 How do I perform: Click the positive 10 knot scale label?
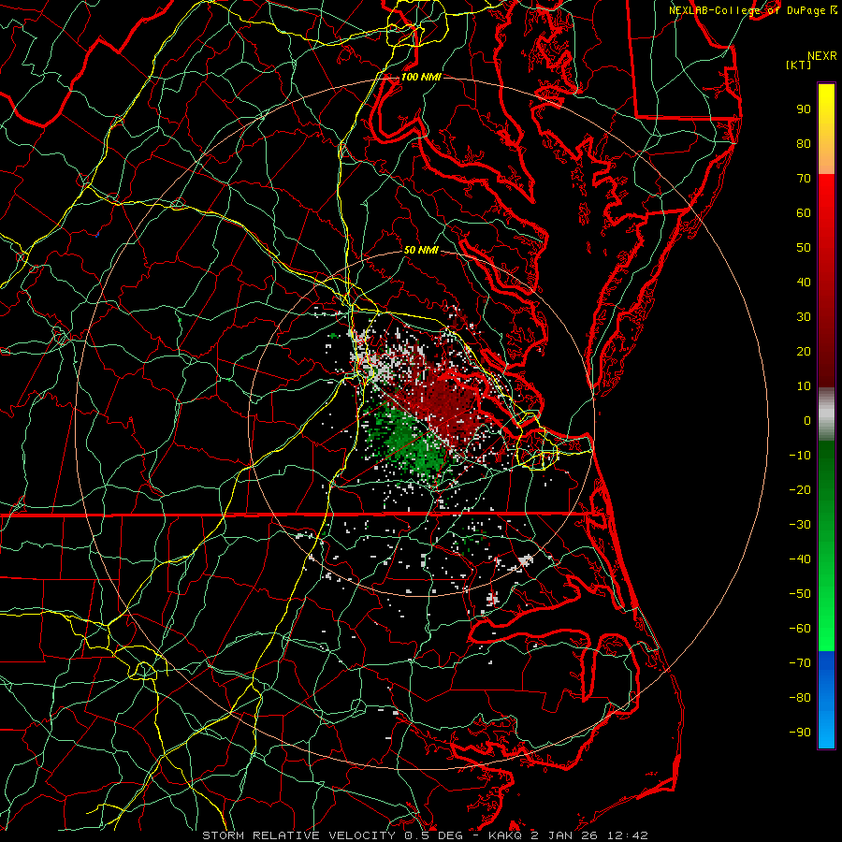[x=804, y=386]
